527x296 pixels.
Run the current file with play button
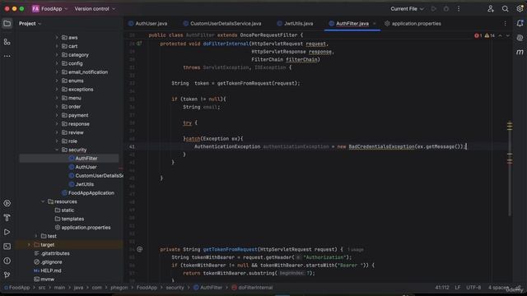434,9
